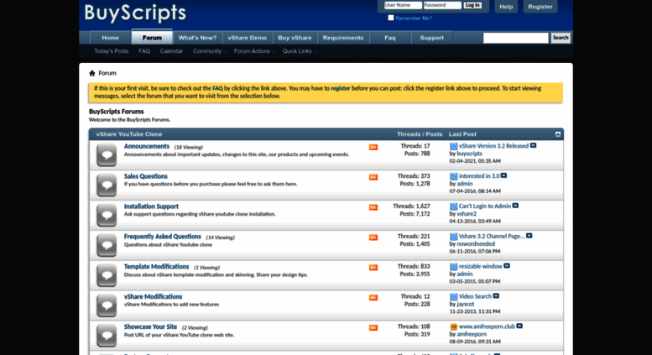Image resolution: width=652 pixels, height=355 pixels.
Task: Focus the Password field
Action: pos(442,5)
